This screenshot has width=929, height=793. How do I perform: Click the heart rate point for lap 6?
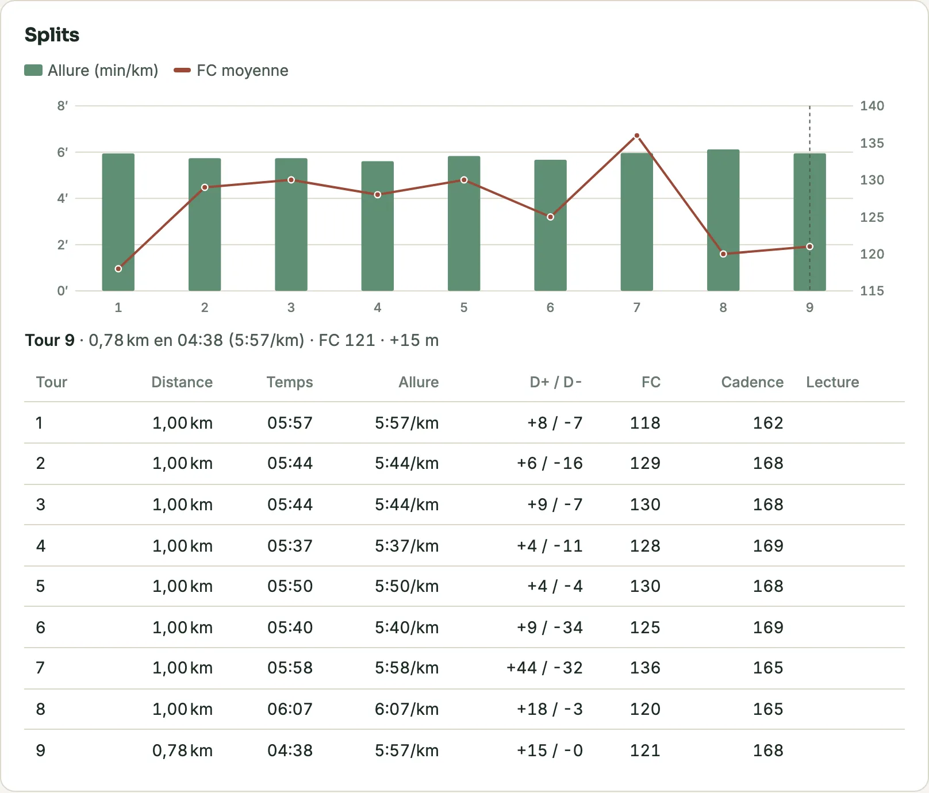(550, 217)
